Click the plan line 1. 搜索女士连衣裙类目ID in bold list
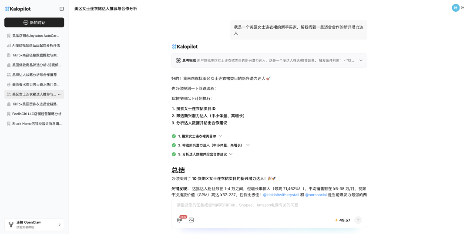This screenshot has width=470, height=234. pos(194,109)
